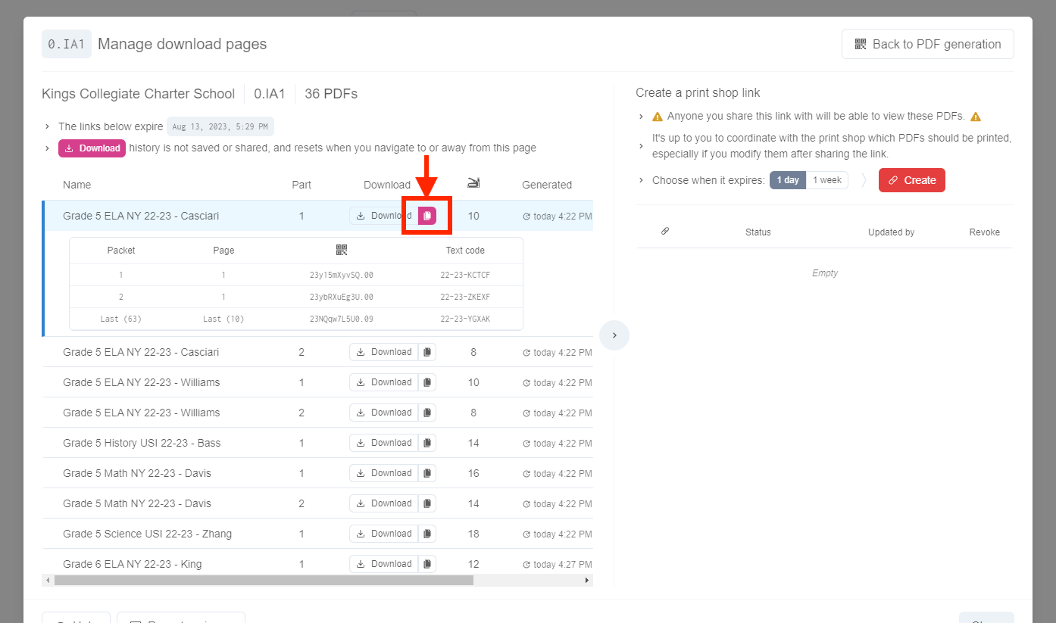This screenshot has width=1056, height=623.
Task: Copy link for Casciari part 2 PDF
Action: point(427,352)
